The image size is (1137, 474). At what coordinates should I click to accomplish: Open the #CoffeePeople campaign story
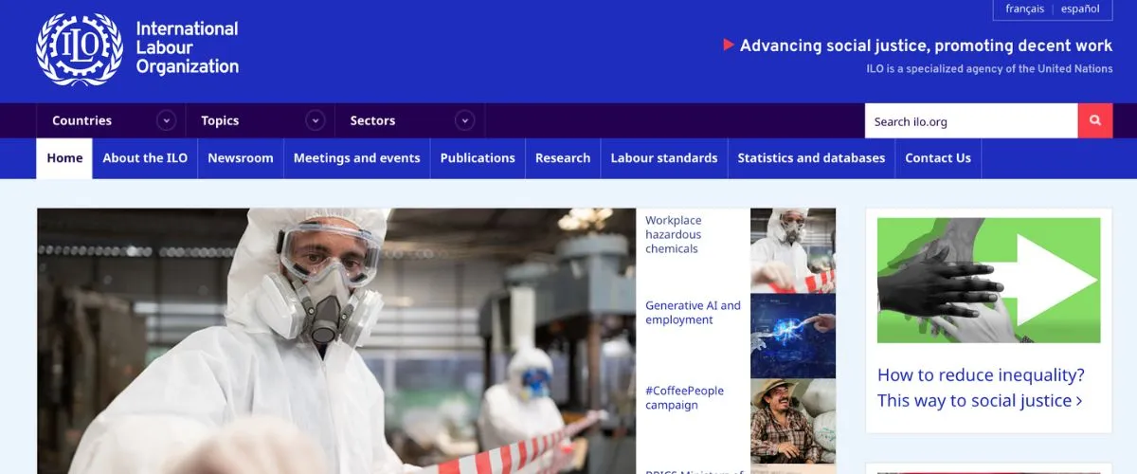point(684,398)
